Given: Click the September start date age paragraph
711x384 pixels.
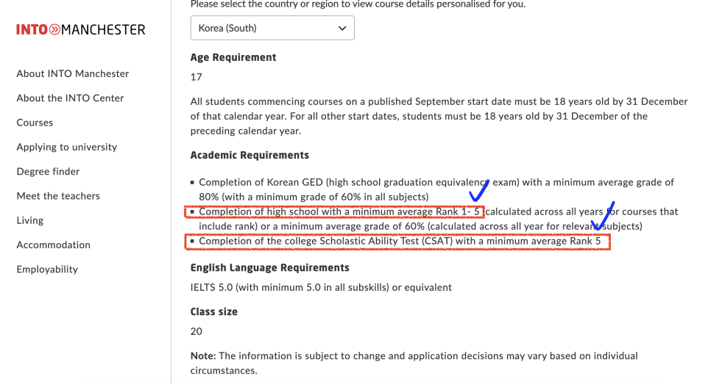Looking at the screenshot, I should 439,116.
